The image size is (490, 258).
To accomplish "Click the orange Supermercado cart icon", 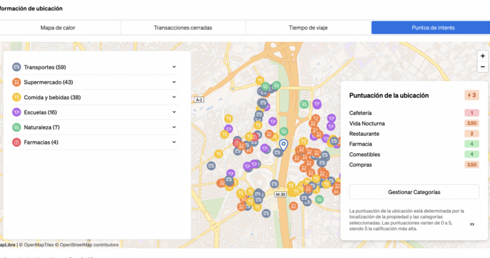I will pyautogui.click(x=16, y=82).
